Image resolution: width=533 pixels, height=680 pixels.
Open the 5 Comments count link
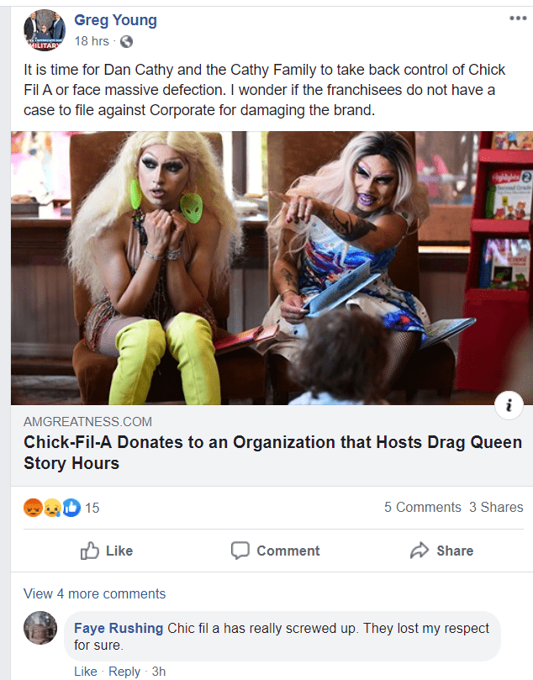(422, 507)
